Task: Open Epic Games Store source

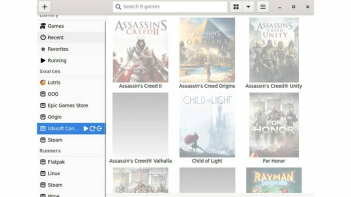Action: click(x=67, y=106)
